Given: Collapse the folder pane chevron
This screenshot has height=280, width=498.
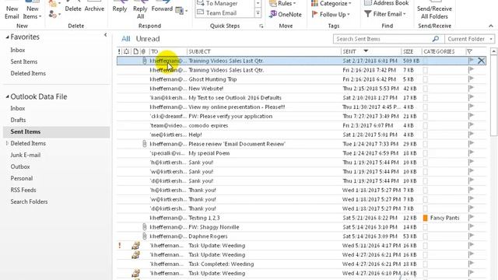Looking at the screenshot, I should point(106,35).
